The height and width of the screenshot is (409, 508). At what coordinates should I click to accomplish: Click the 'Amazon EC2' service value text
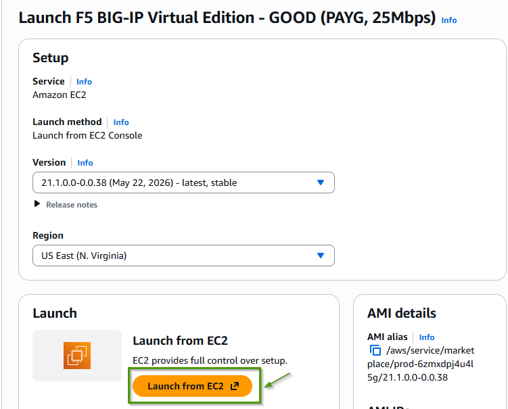click(60, 95)
